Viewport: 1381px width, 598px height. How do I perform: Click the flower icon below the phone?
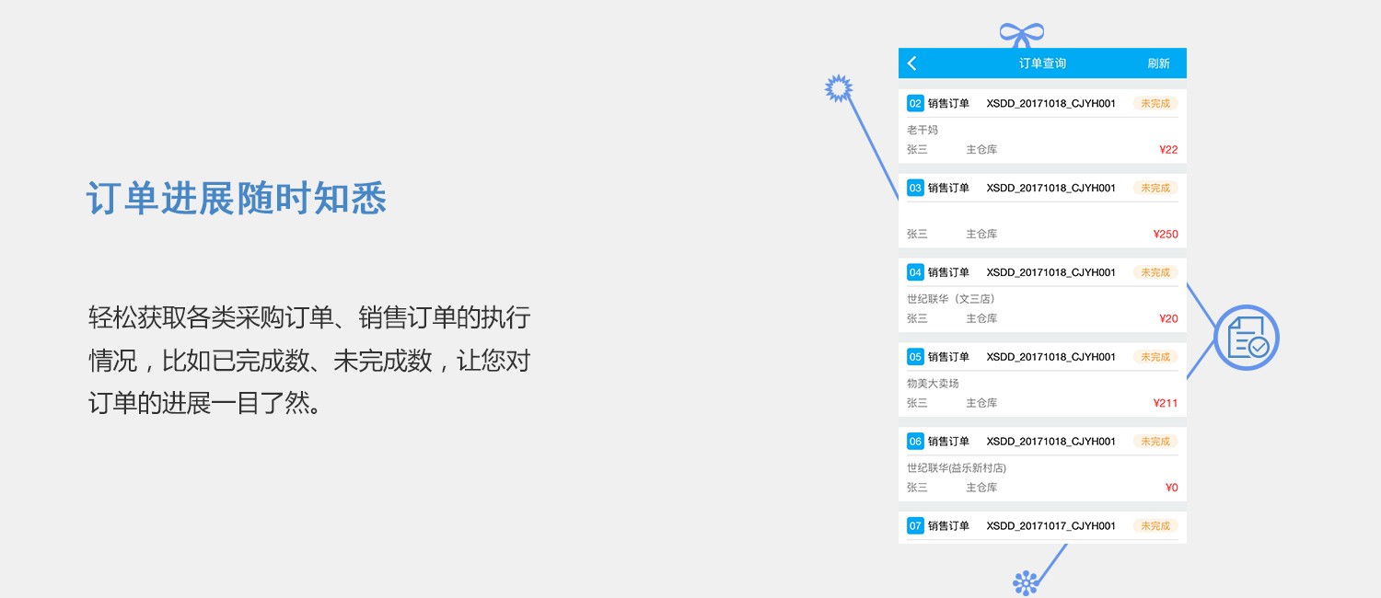(x=1025, y=582)
